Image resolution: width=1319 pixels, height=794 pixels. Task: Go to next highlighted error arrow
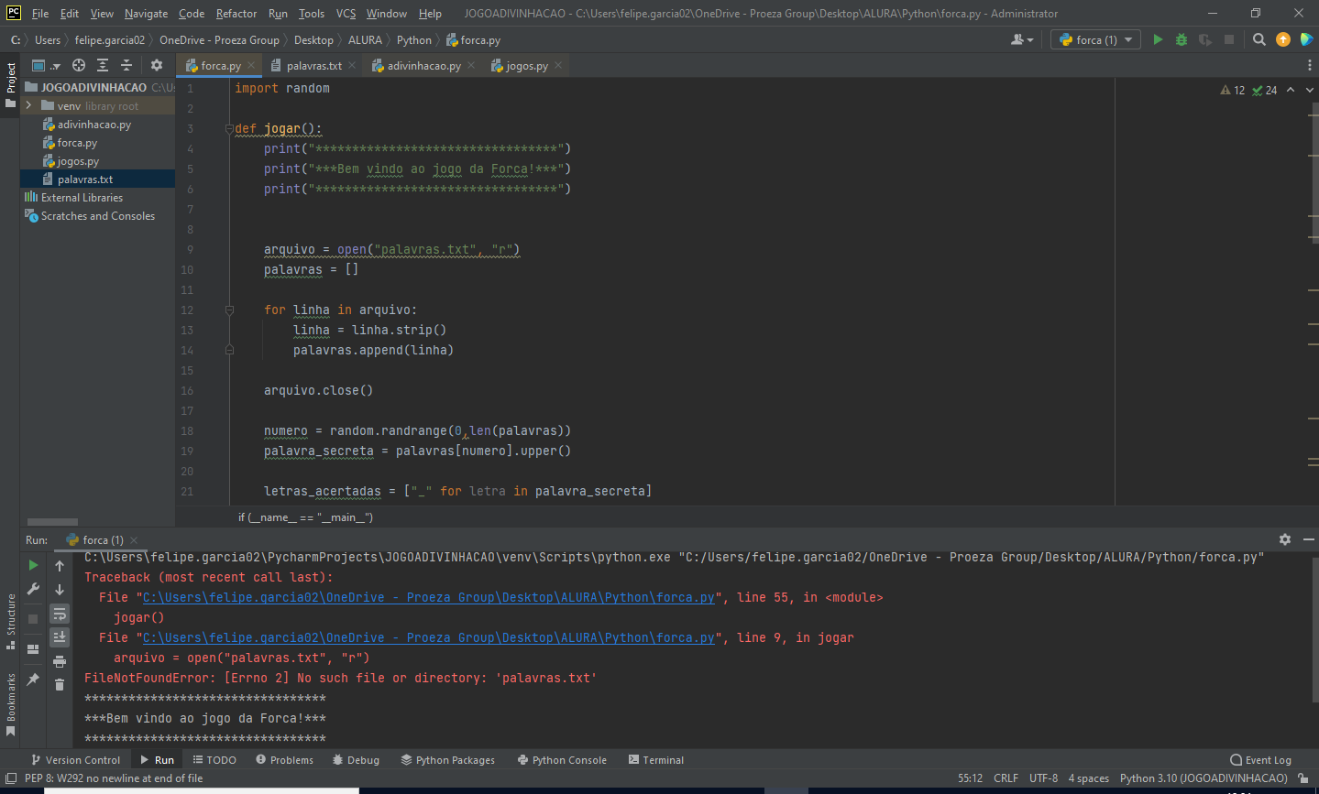click(x=1308, y=90)
